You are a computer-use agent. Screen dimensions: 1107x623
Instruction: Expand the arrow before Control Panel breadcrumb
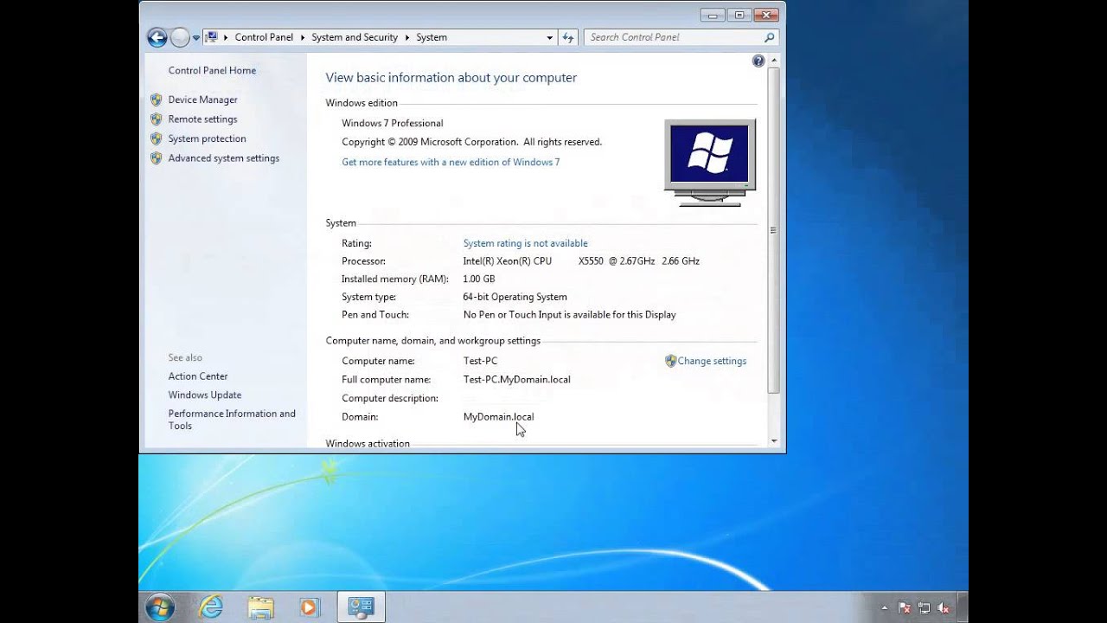(x=226, y=37)
